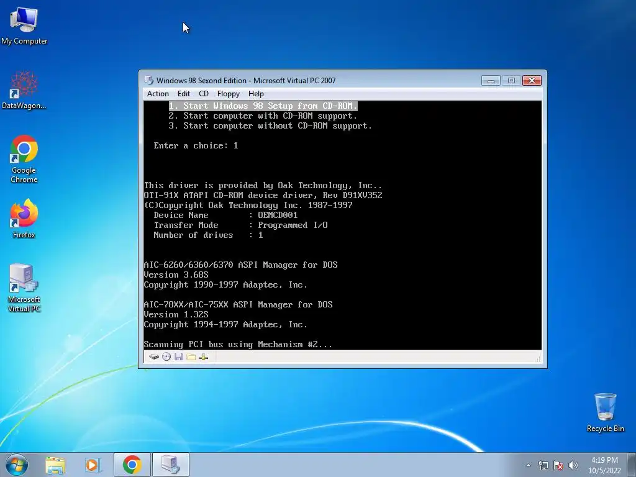Viewport: 636px width, 477px height.
Task: Open the Floppy menu
Action: pyautogui.click(x=229, y=94)
